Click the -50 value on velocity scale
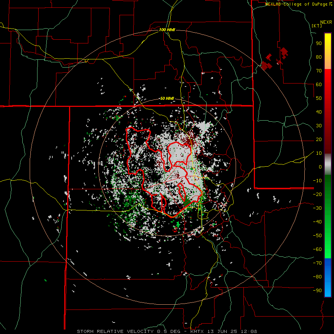334x334 pixels. (x=317, y=236)
